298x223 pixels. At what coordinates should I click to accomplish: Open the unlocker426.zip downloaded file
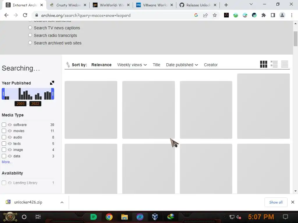pyautogui.click(x=28, y=202)
